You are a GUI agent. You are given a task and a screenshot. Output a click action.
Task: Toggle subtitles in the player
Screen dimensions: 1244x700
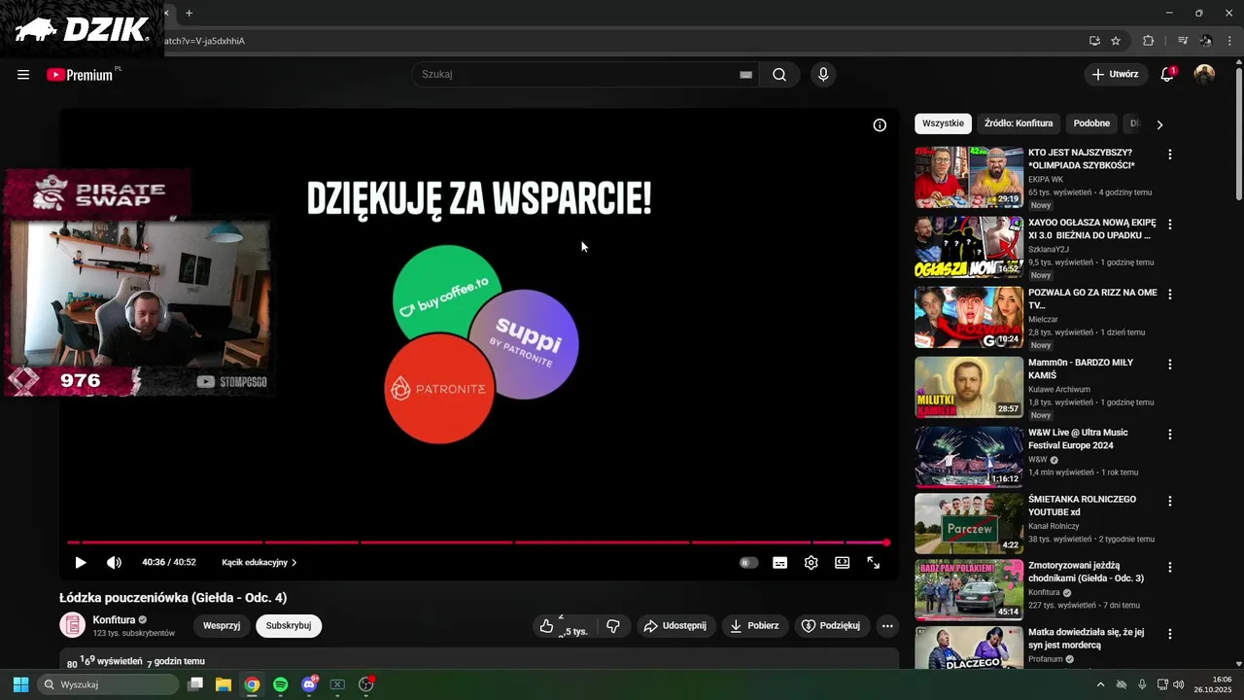click(x=779, y=563)
